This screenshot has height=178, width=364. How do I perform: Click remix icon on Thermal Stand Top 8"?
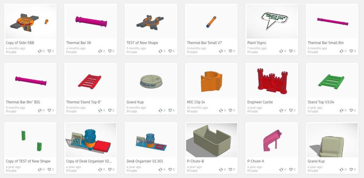[x=100, y=110]
